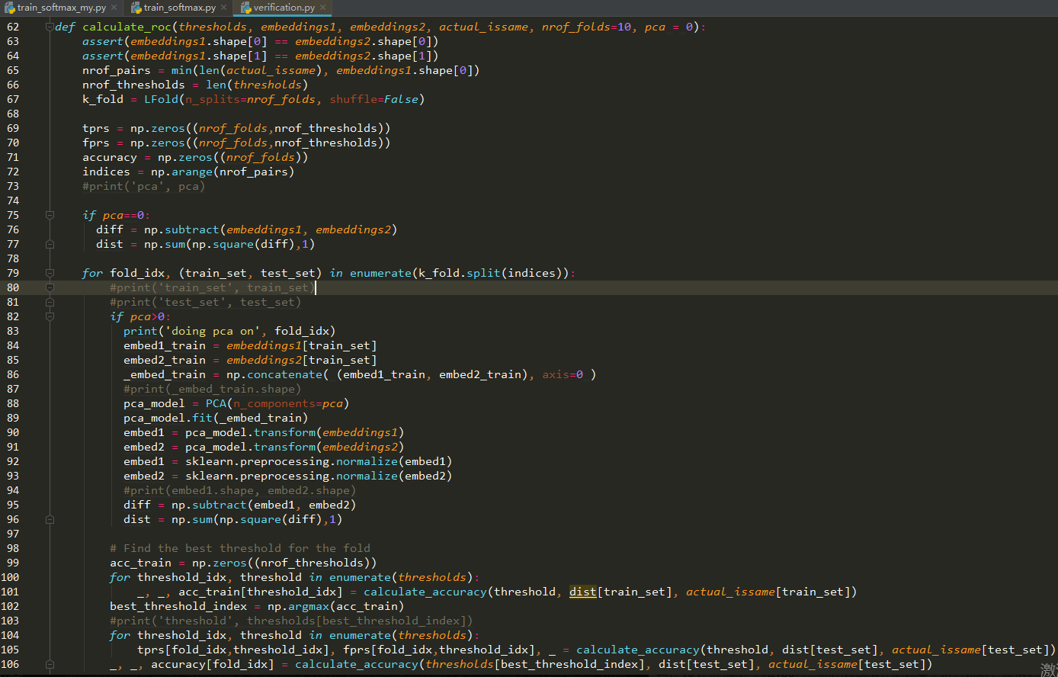Click 'embed1_train' on line 84
Viewport: 1058px width, 677px height.
tap(165, 345)
